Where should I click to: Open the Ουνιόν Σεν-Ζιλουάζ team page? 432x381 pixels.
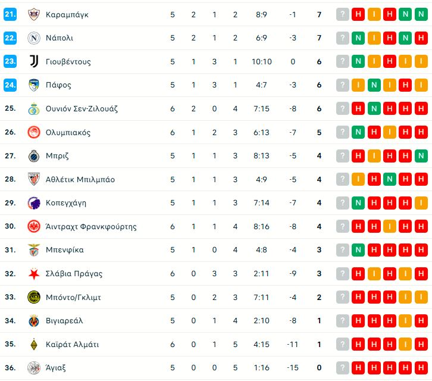pos(82,109)
